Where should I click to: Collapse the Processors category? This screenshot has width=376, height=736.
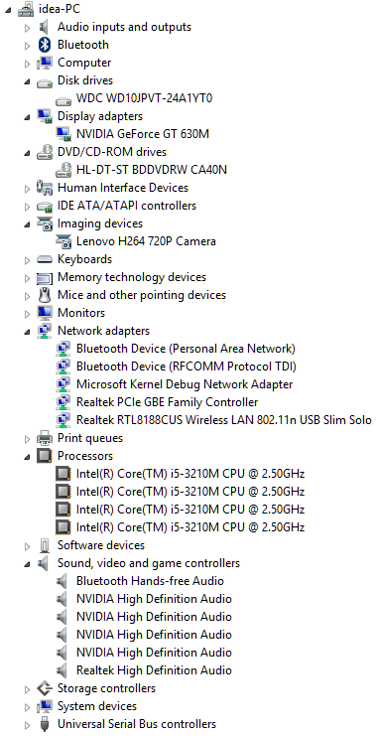coord(27,457)
